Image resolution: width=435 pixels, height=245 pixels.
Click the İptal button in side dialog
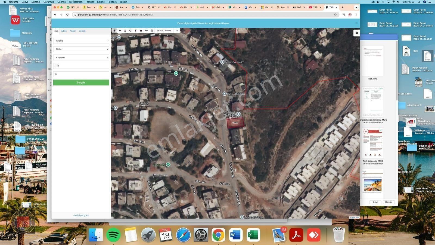click(375, 202)
